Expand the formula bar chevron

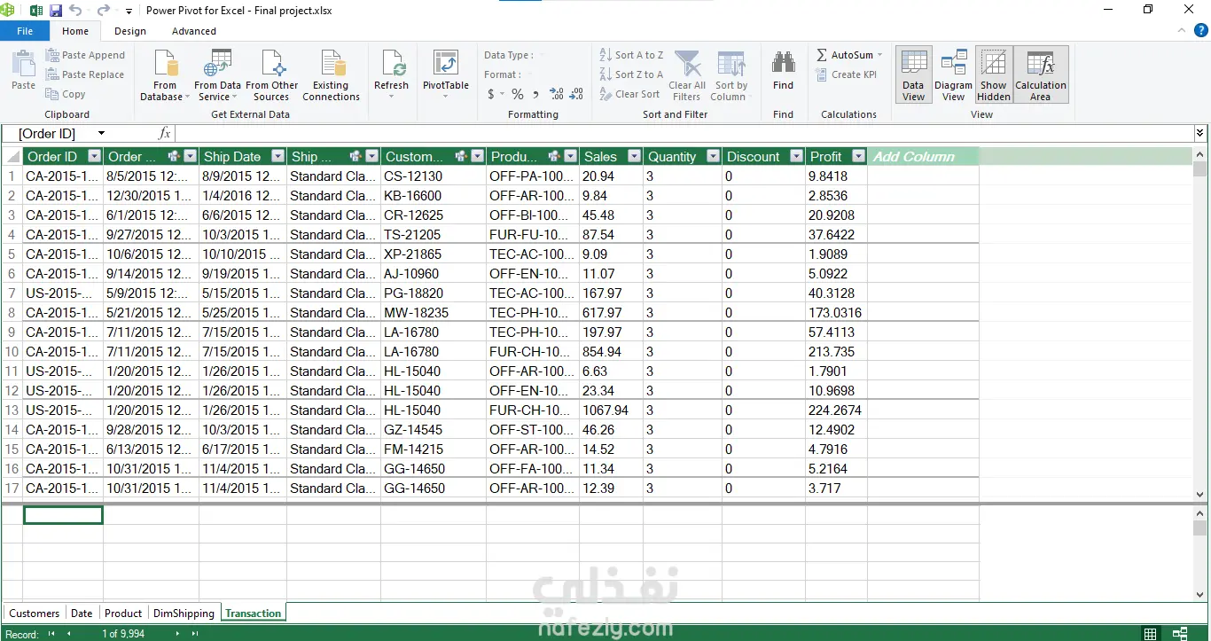click(x=1200, y=133)
